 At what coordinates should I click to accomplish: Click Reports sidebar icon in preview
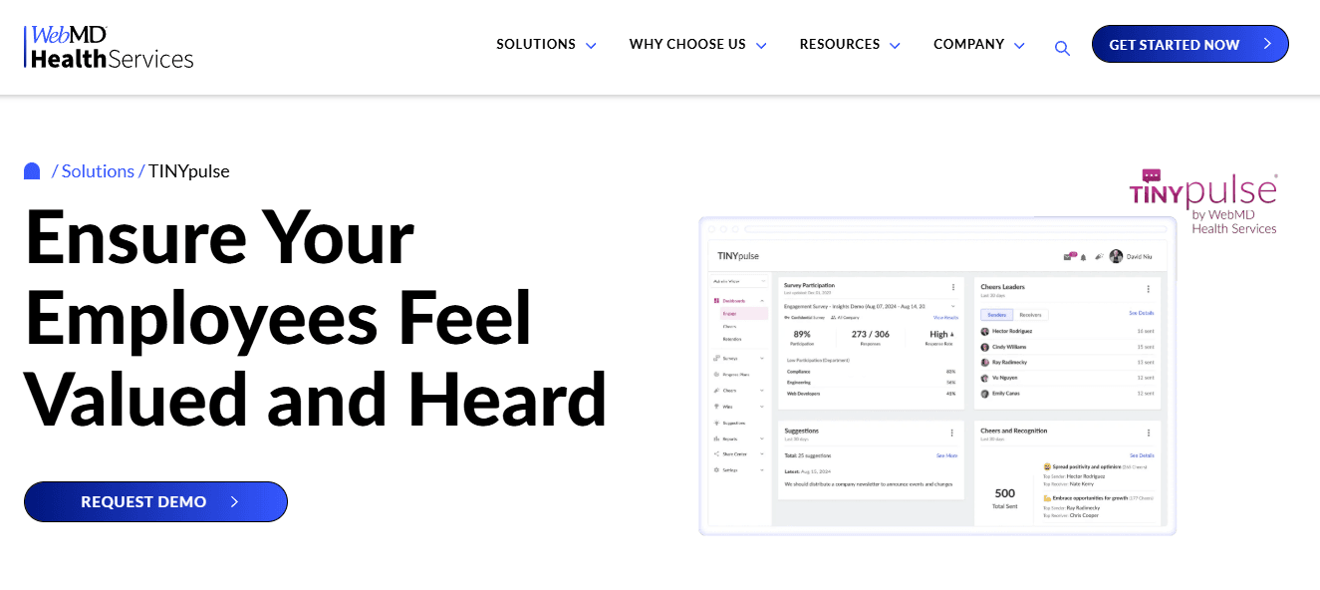716,439
